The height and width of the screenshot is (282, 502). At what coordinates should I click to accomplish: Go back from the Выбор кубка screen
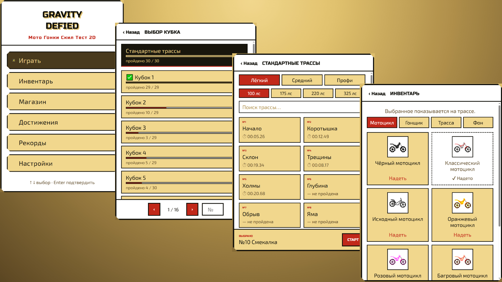coord(131,32)
